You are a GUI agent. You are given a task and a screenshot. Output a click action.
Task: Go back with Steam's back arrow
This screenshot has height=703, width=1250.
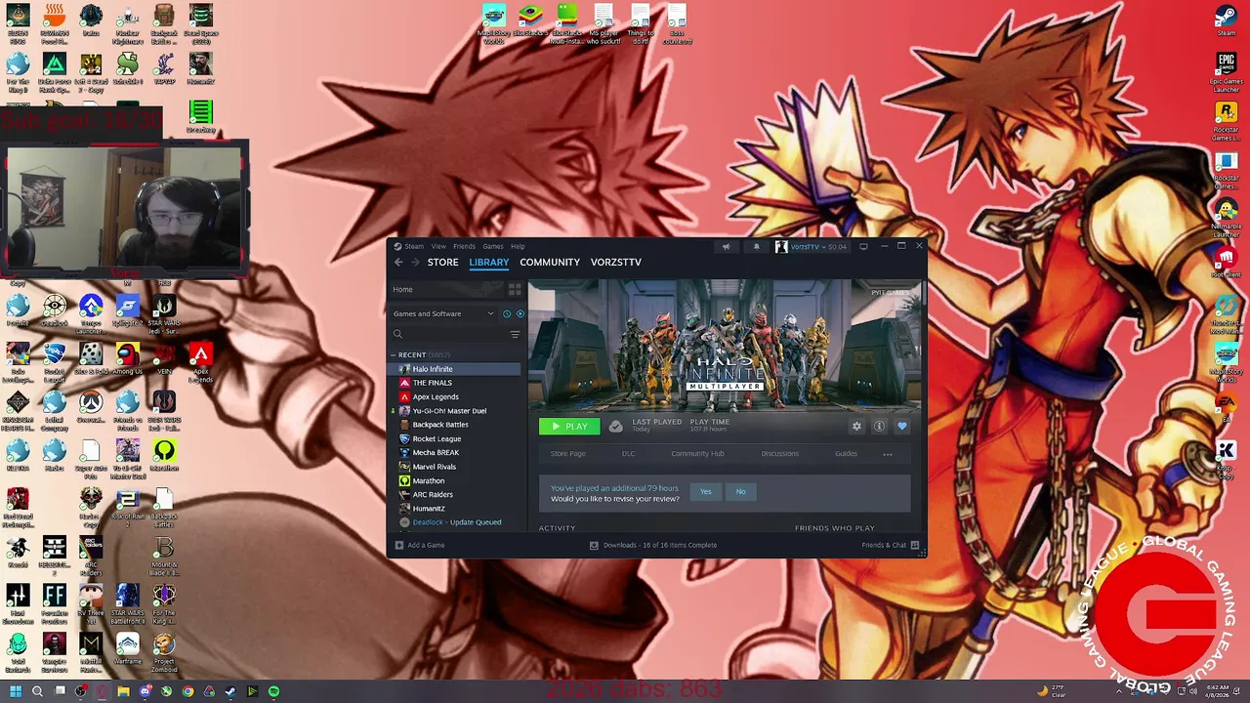click(398, 262)
